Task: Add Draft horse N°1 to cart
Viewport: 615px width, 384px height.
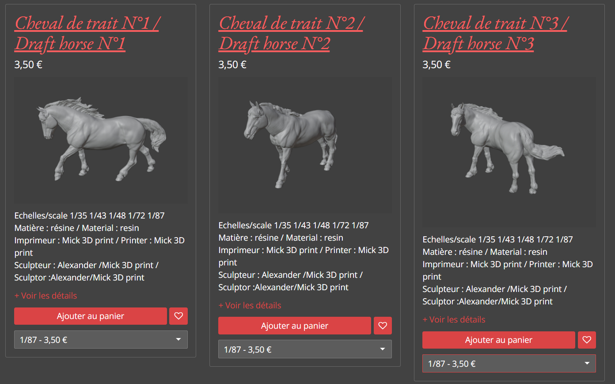Action: pyautogui.click(x=91, y=316)
